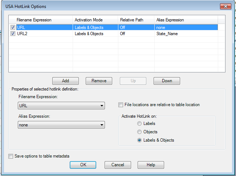
Task: Move selected hotlink Down
Action: coord(167,81)
